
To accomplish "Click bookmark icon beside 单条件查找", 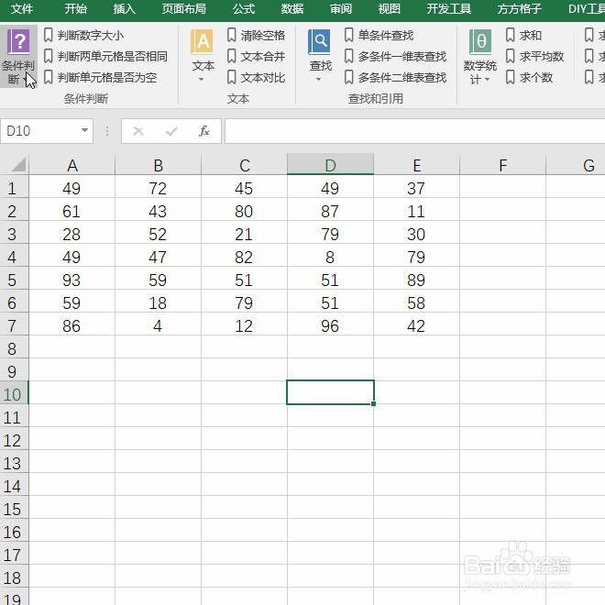I will [349, 35].
